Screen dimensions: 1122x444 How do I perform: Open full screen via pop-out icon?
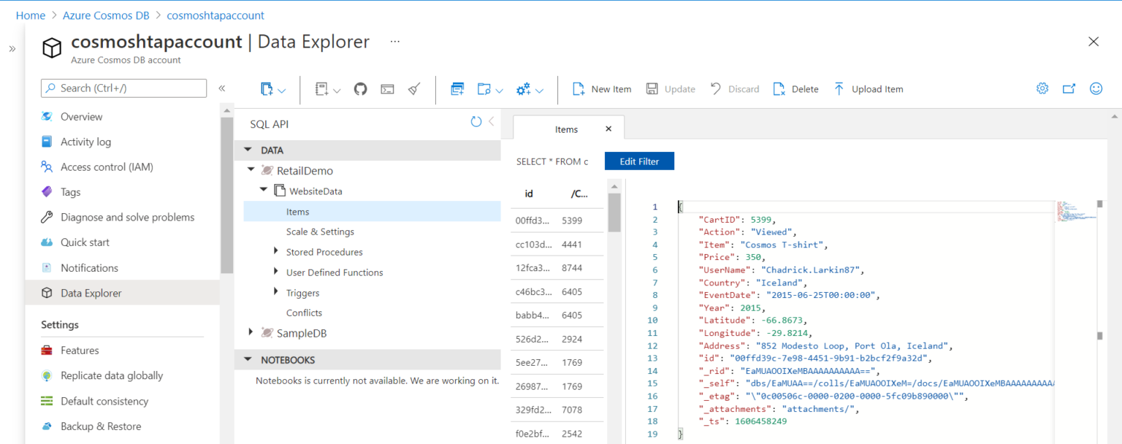click(x=1069, y=88)
